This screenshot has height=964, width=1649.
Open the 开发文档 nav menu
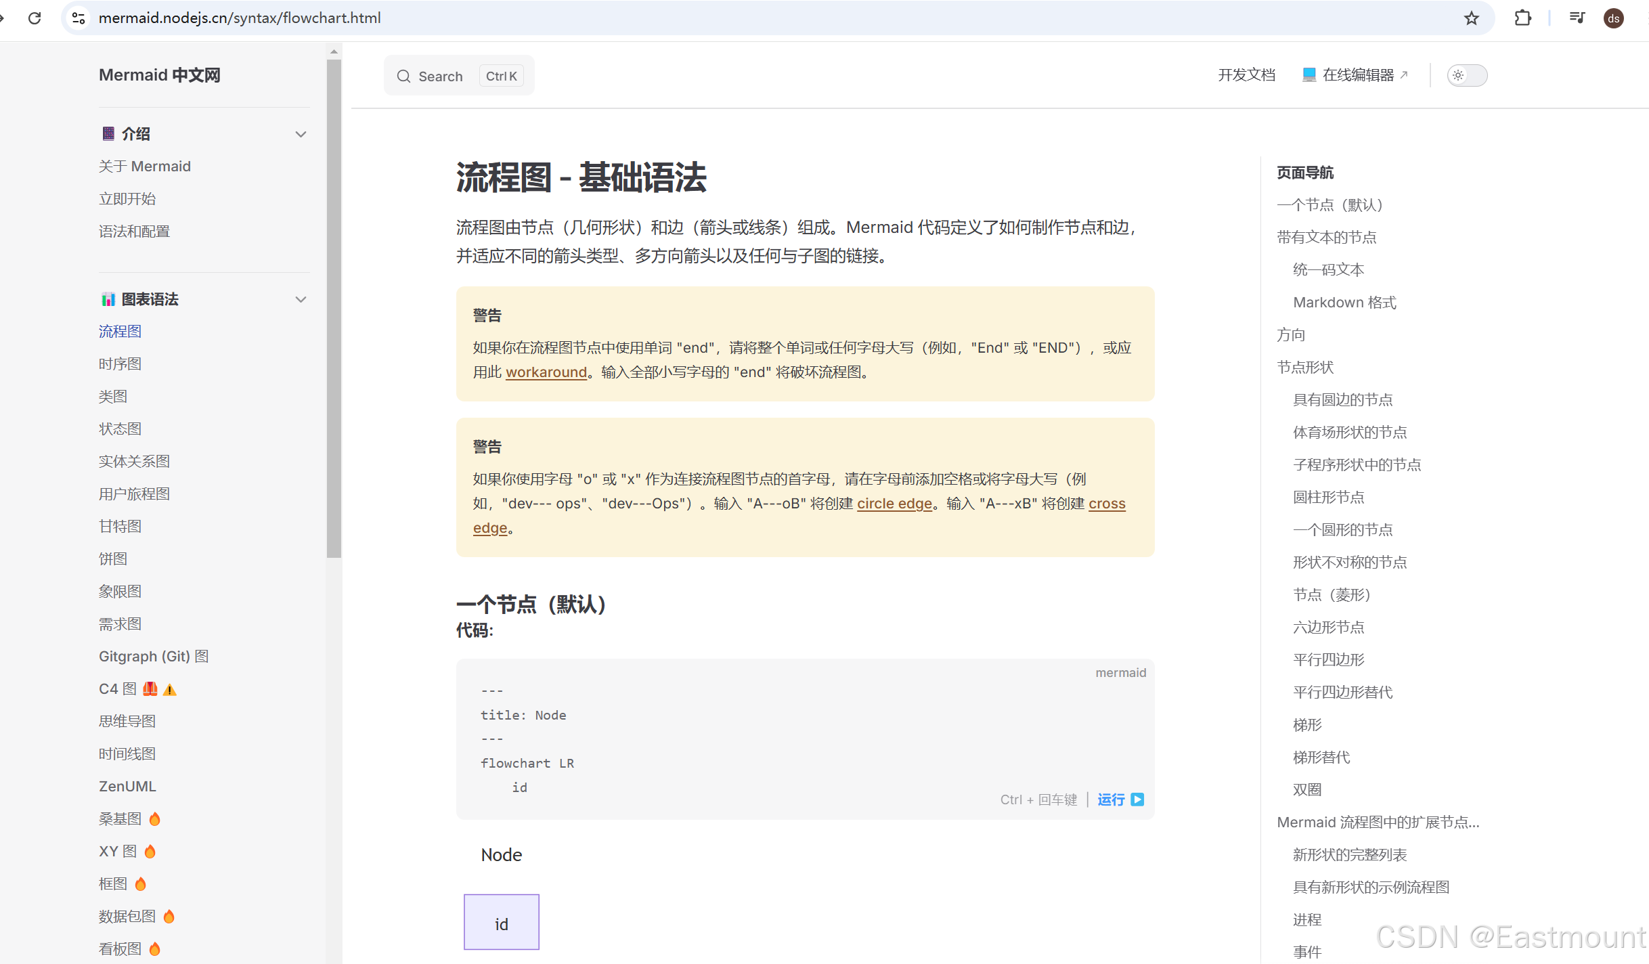[1246, 75]
